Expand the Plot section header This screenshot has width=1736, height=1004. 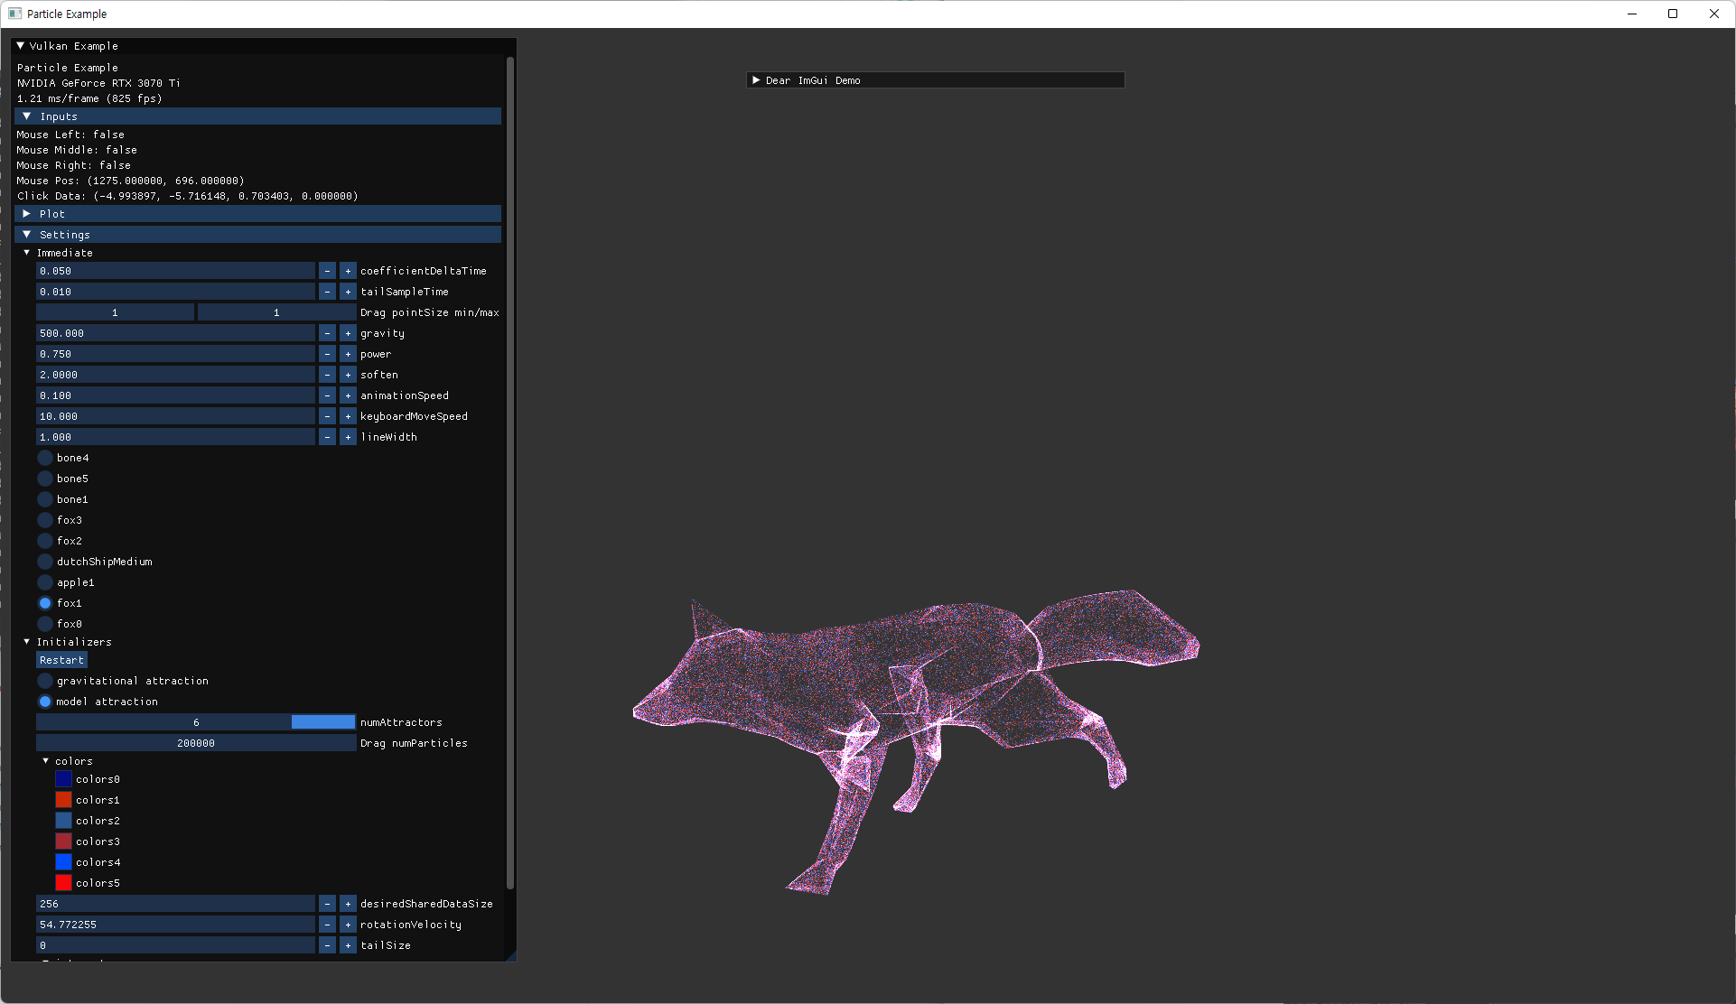pyautogui.click(x=258, y=214)
